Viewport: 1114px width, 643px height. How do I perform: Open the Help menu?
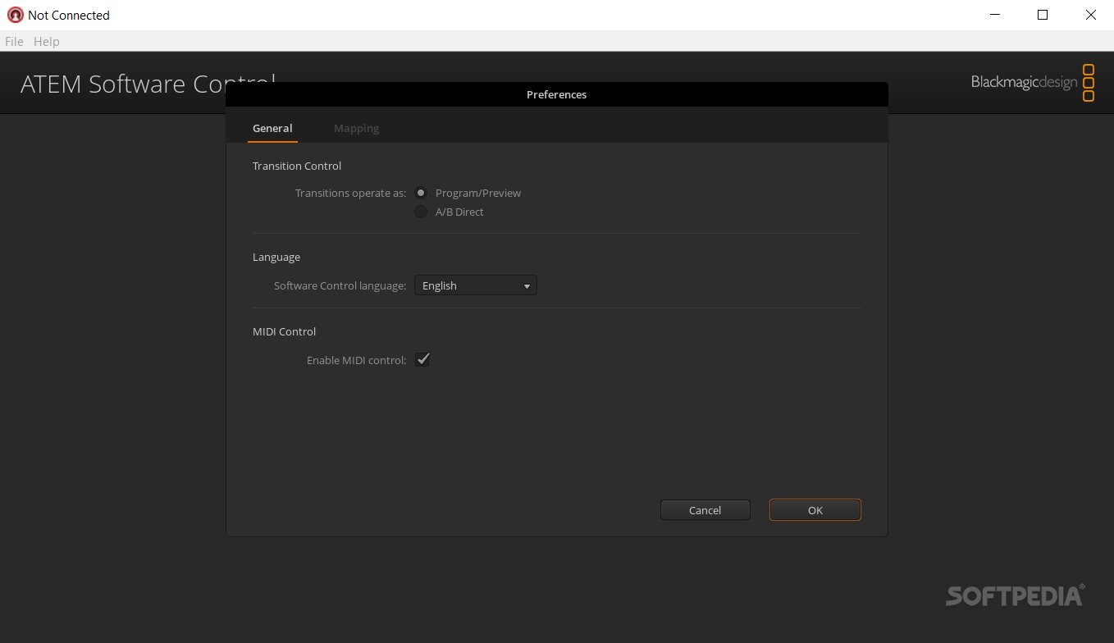[47, 41]
